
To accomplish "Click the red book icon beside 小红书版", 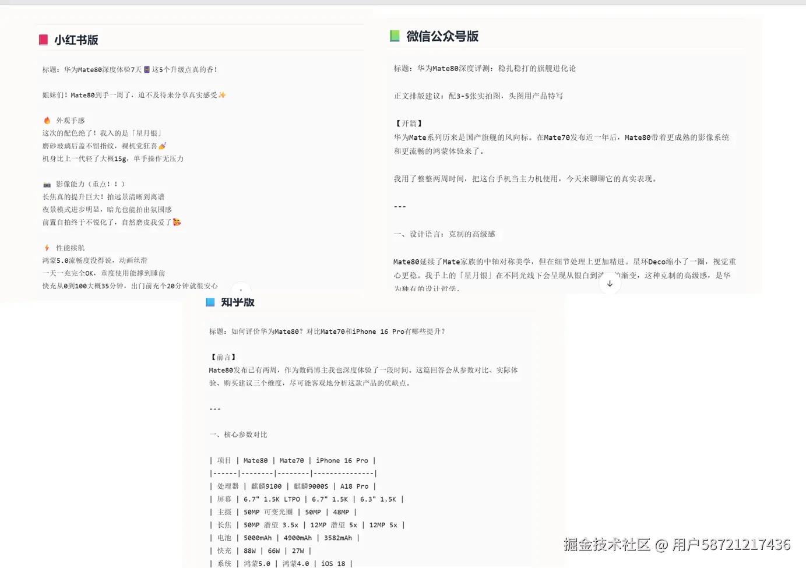I will click(43, 40).
